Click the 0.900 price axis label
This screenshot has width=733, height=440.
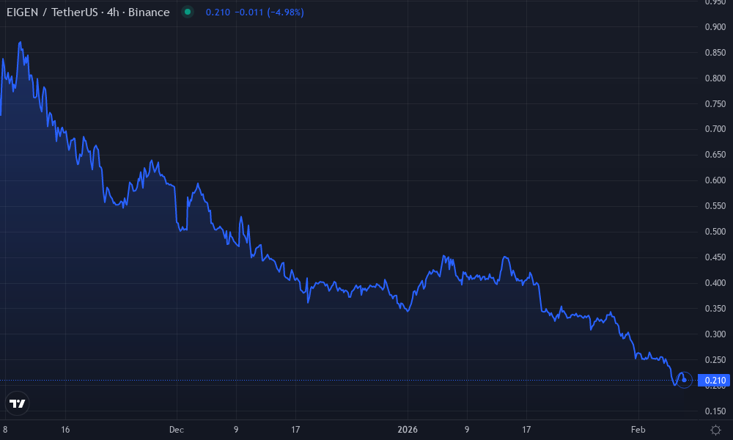(715, 27)
